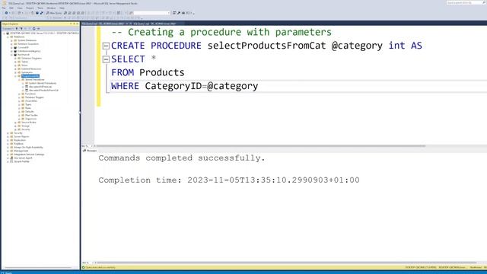Select the Server Objects folder

point(21,137)
